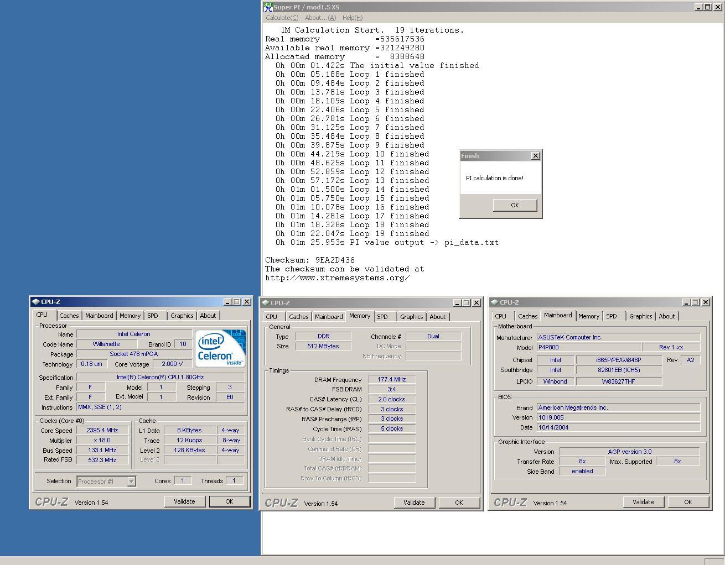
Task: Click Validate in the Memory CPU-Z window
Action: tap(414, 503)
